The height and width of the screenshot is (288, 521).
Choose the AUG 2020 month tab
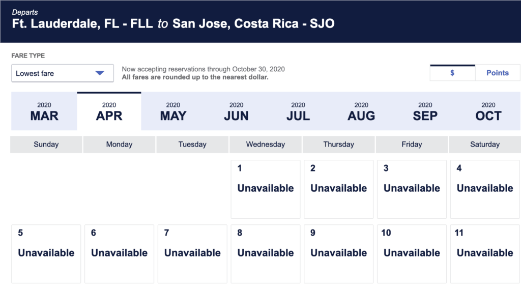(361, 111)
